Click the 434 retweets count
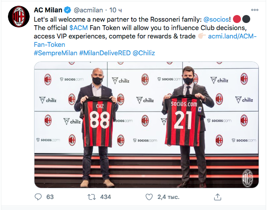267x210 pixels. [106, 196]
